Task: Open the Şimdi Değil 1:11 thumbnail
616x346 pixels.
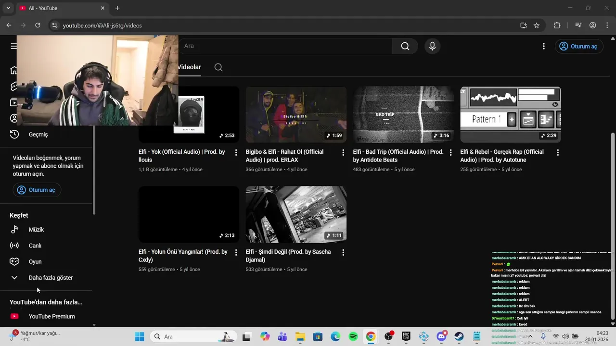Action: coord(296,214)
